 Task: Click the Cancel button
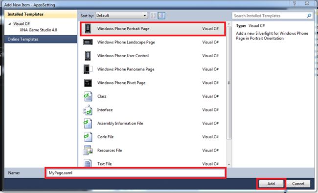tap(298, 184)
